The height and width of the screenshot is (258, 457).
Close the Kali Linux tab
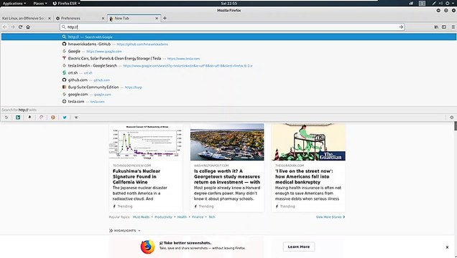[50, 19]
